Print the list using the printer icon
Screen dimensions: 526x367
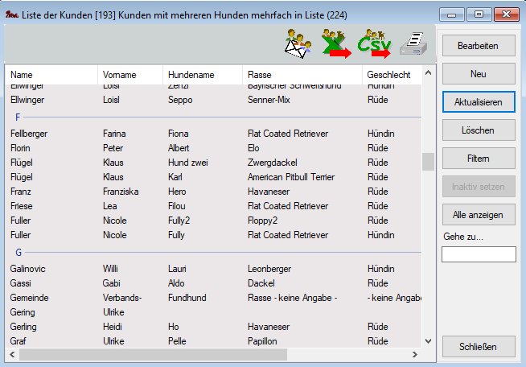click(x=412, y=44)
